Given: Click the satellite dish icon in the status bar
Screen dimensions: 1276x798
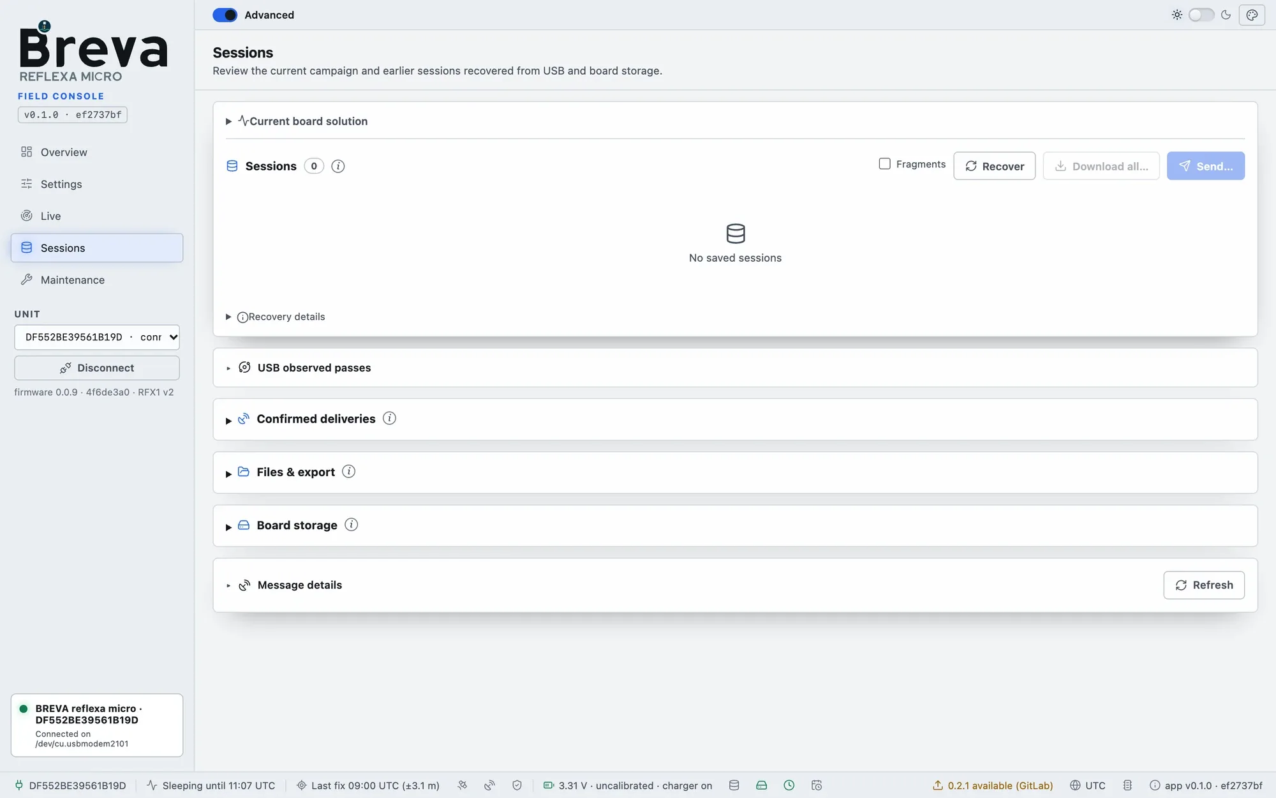Looking at the screenshot, I should pyautogui.click(x=489, y=785).
